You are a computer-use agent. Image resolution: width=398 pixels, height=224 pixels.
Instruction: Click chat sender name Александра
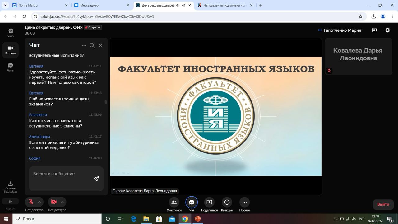coord(39,137)
